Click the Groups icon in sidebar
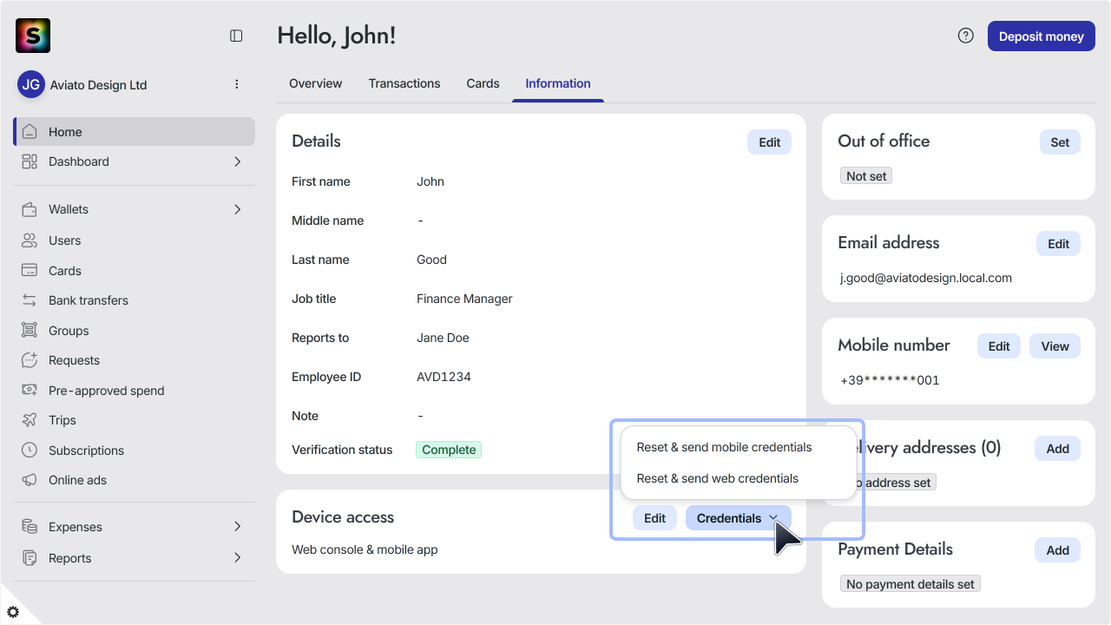1111x625 pixels. tap(30, 331)
